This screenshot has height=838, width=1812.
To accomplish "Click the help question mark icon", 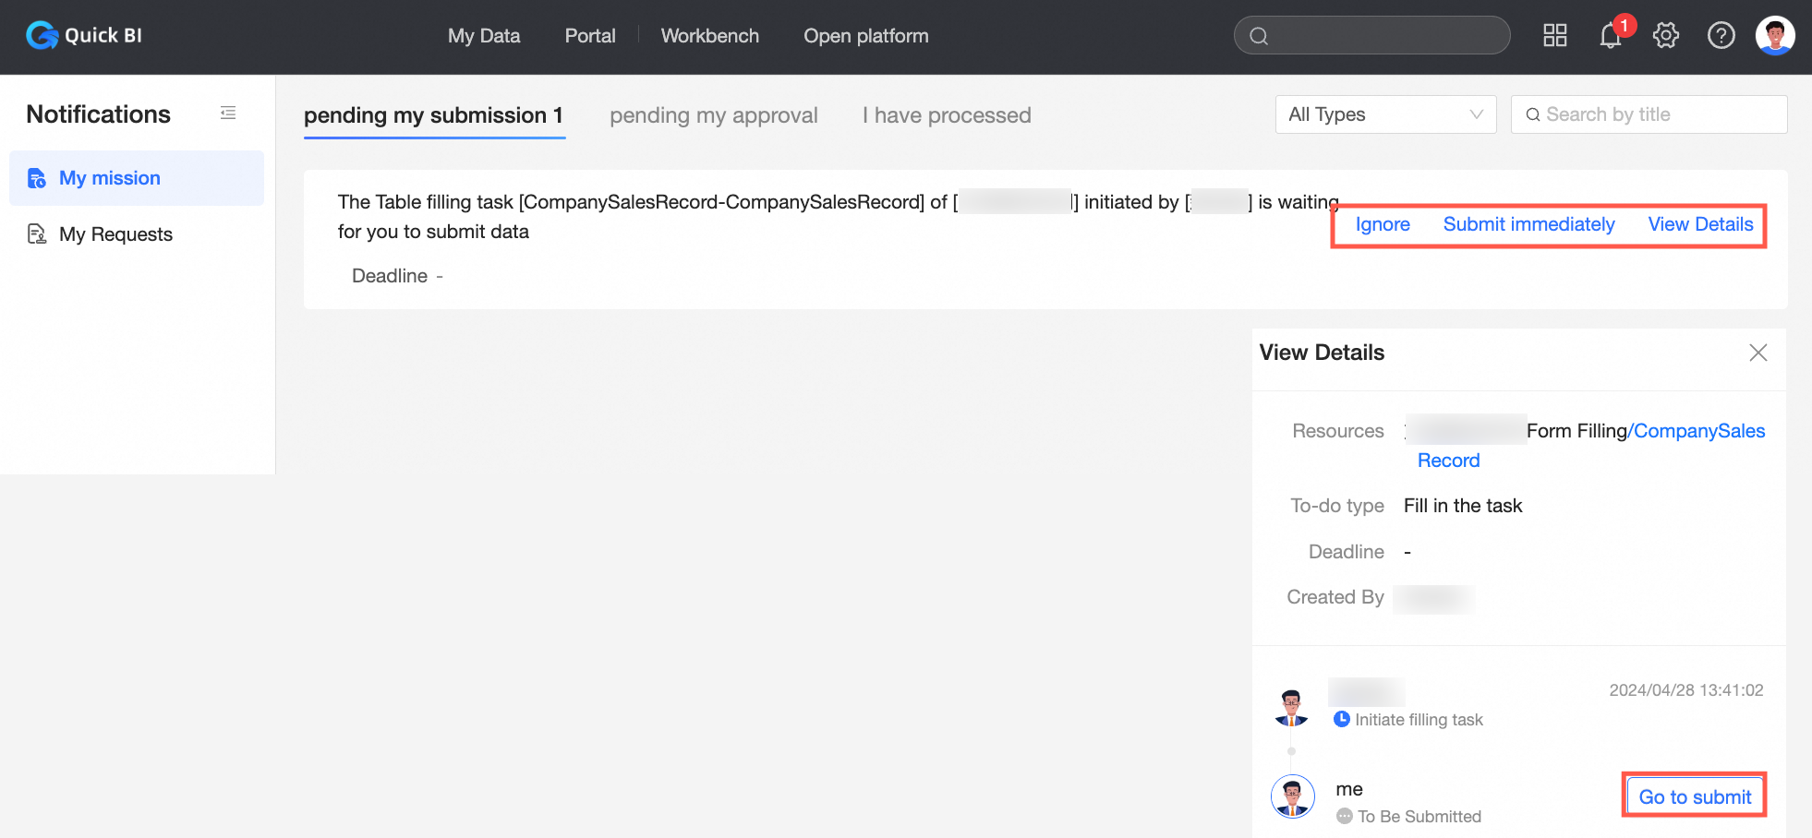I will coord(1721,36).
